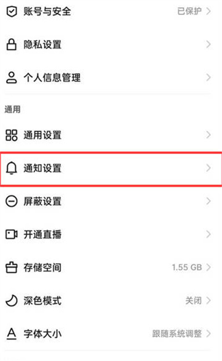Screen dimensions: 222x361
Task: Tap the lock icon beside 隐私设置
Action: 11,44
